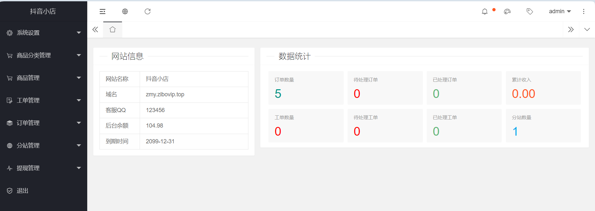The image size is (595, 211).
Task: Expand the 分站管理 menu arrow
Action: [x=79, y=146]
